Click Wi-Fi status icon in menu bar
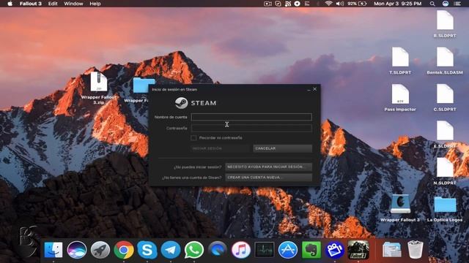This screenshot has height=263, width=469. coord(329,4)
